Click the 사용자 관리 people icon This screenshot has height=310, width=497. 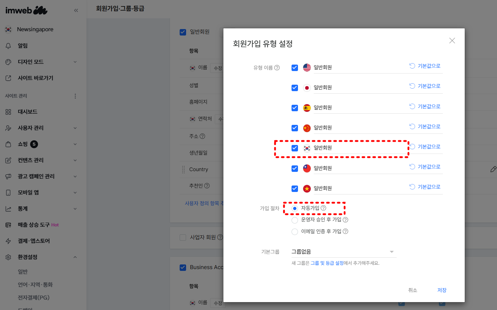click(x=8, y=128)
